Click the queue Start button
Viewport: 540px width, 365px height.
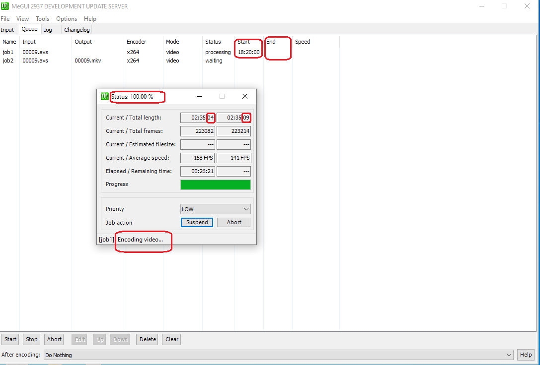[x=10, y=339]
